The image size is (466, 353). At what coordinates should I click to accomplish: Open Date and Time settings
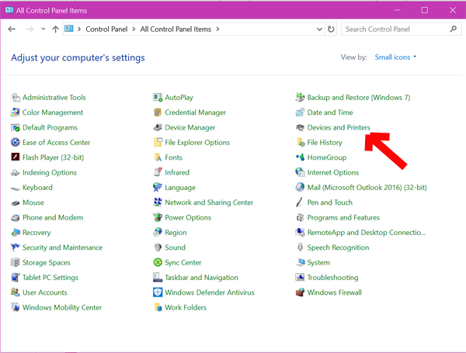click(330, 112)
